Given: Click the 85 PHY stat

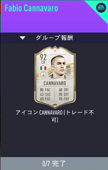Looking at the screenshot, I should coord(64,99).
